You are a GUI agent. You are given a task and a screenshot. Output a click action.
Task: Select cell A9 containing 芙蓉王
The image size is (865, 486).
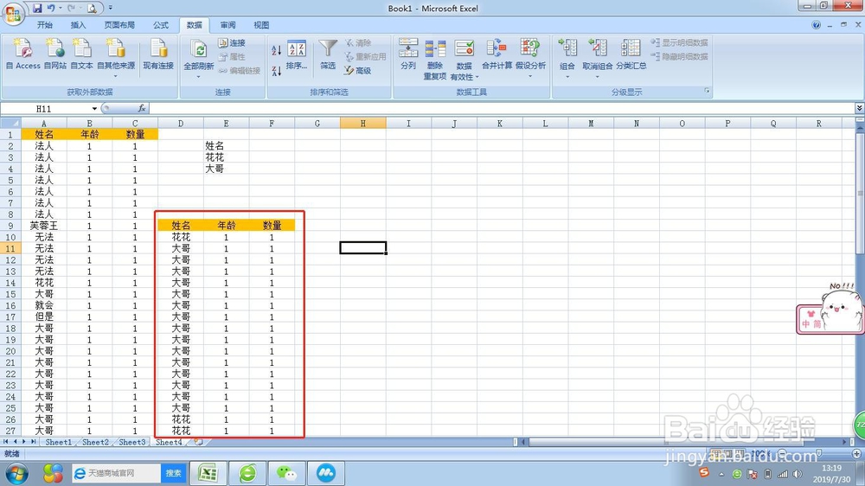(x=43, y=226)
